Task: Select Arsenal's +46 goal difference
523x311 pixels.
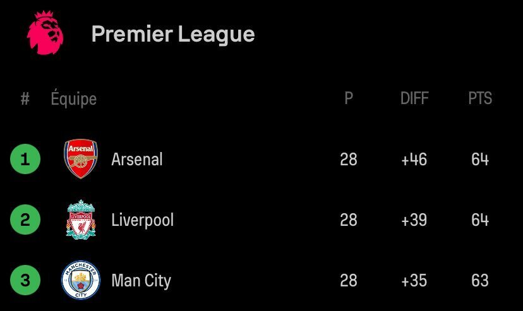Action: [414, 159]
